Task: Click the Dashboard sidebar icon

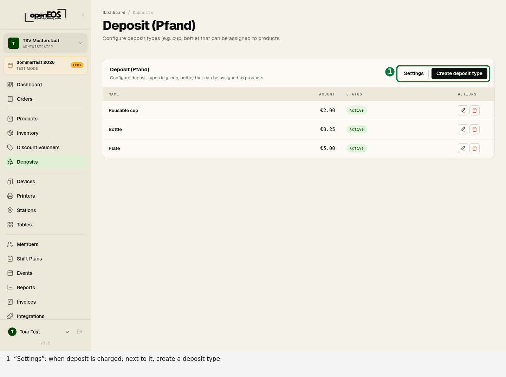Action: [x=10, y=85]
